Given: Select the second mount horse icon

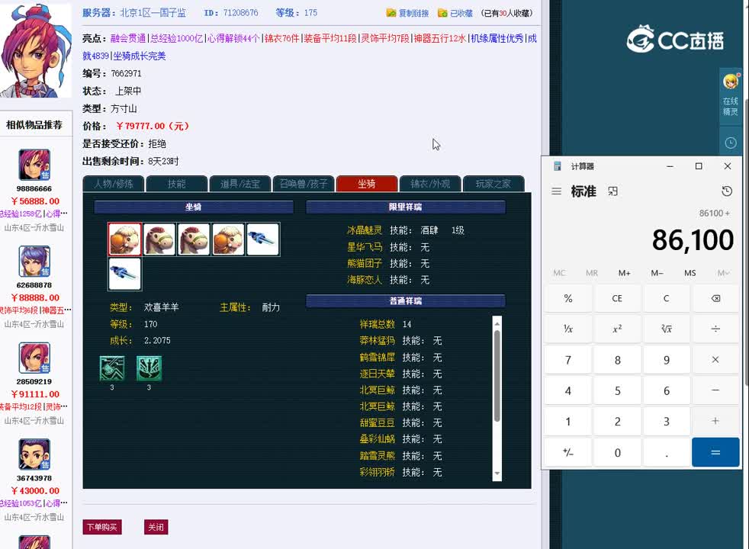Looking at the screenshot, I should tap(159, 239).
